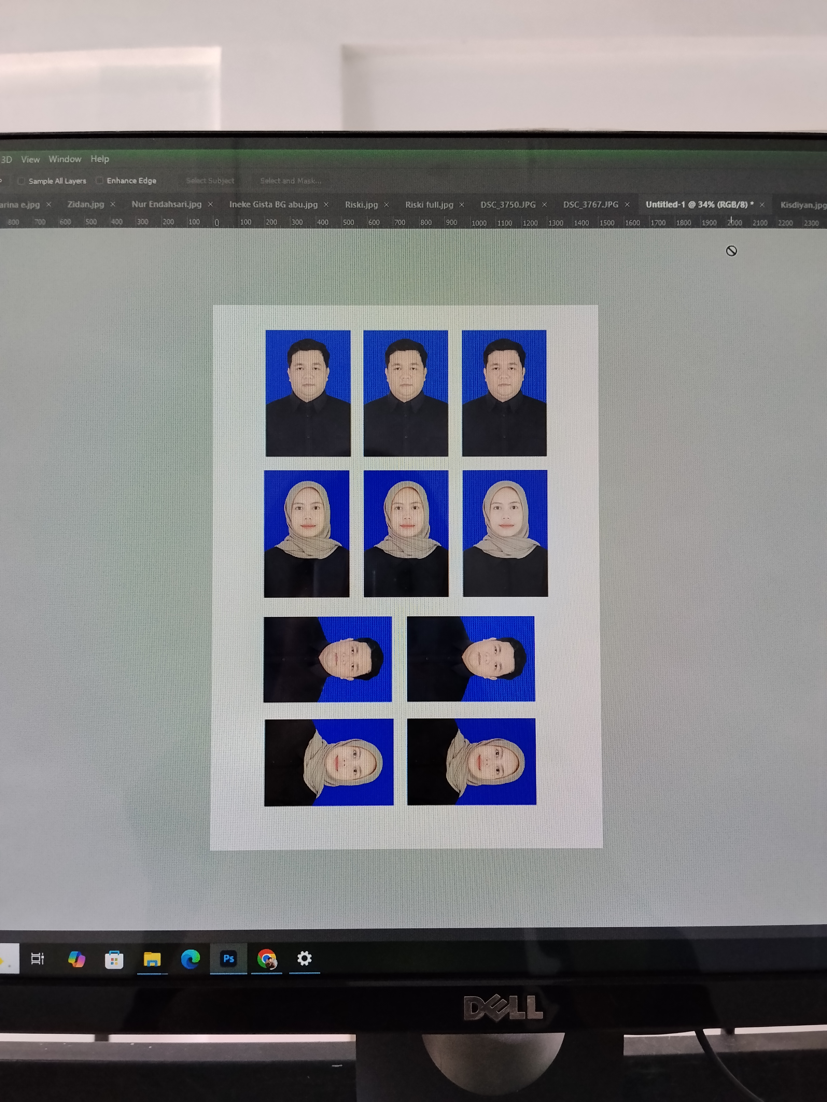Click the Photoshop taskbar icon
Screen dimensions: 827x1102
[229, 959]
